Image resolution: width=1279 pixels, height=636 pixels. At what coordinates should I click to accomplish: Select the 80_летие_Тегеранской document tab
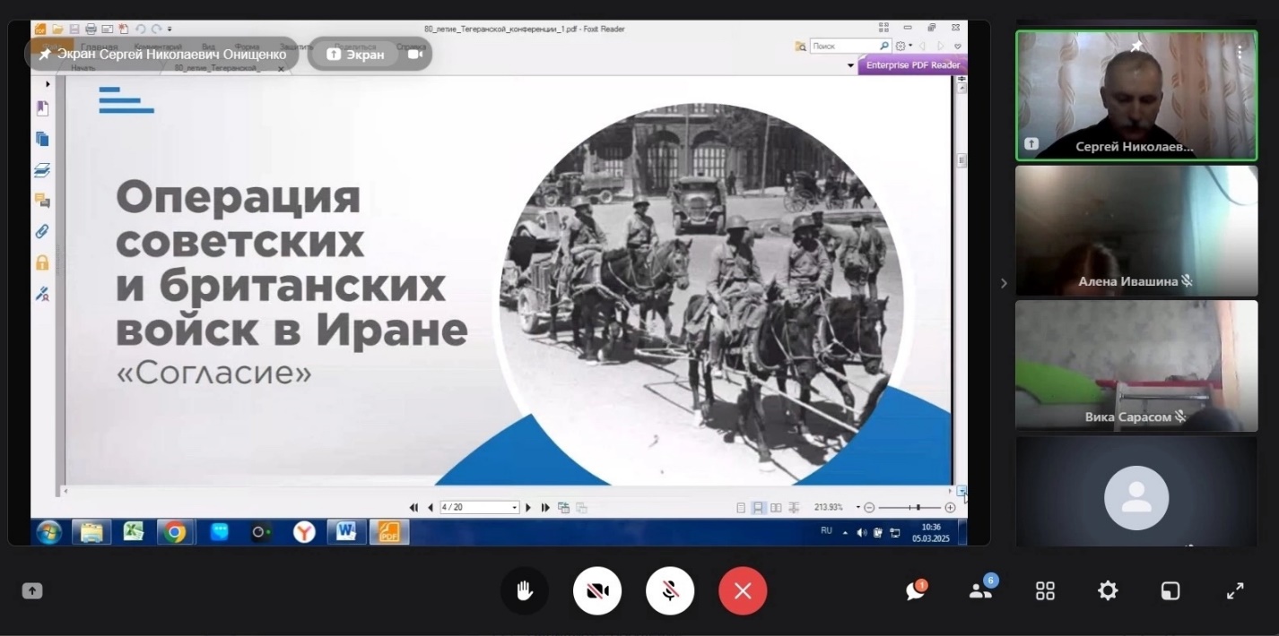219,67
